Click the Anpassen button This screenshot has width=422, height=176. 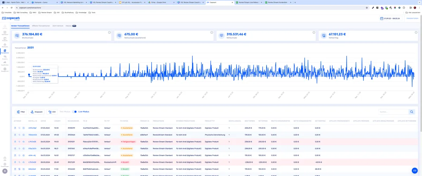[x=37, y=112]
